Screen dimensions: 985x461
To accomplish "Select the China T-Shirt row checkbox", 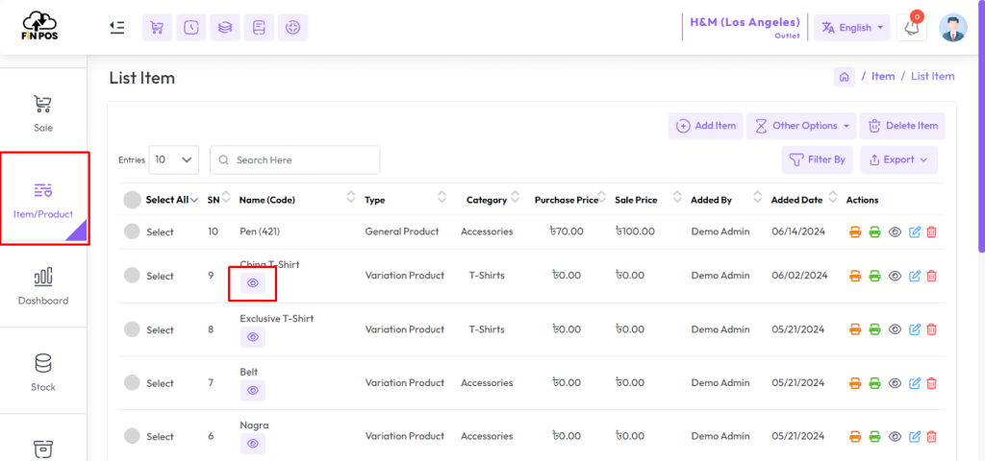I will pos(132,276).
